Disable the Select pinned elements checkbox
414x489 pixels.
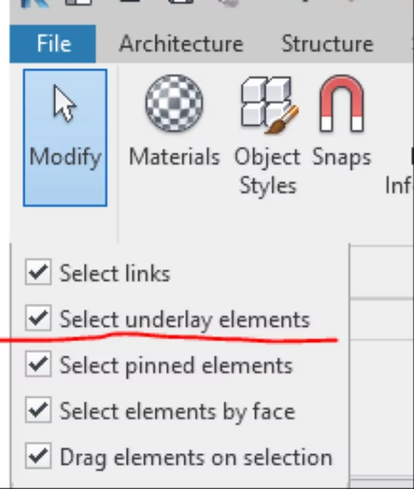[x=38, y=365]
